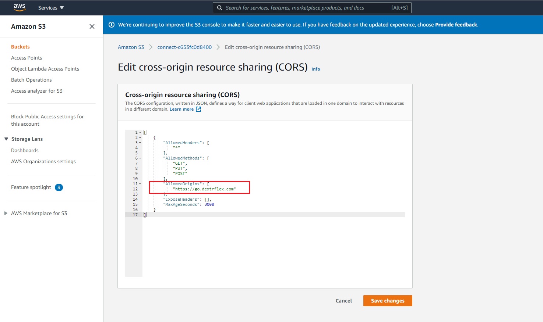Open Batch Operations page
This screenshot has height=322, width=543.
[31, 80]
